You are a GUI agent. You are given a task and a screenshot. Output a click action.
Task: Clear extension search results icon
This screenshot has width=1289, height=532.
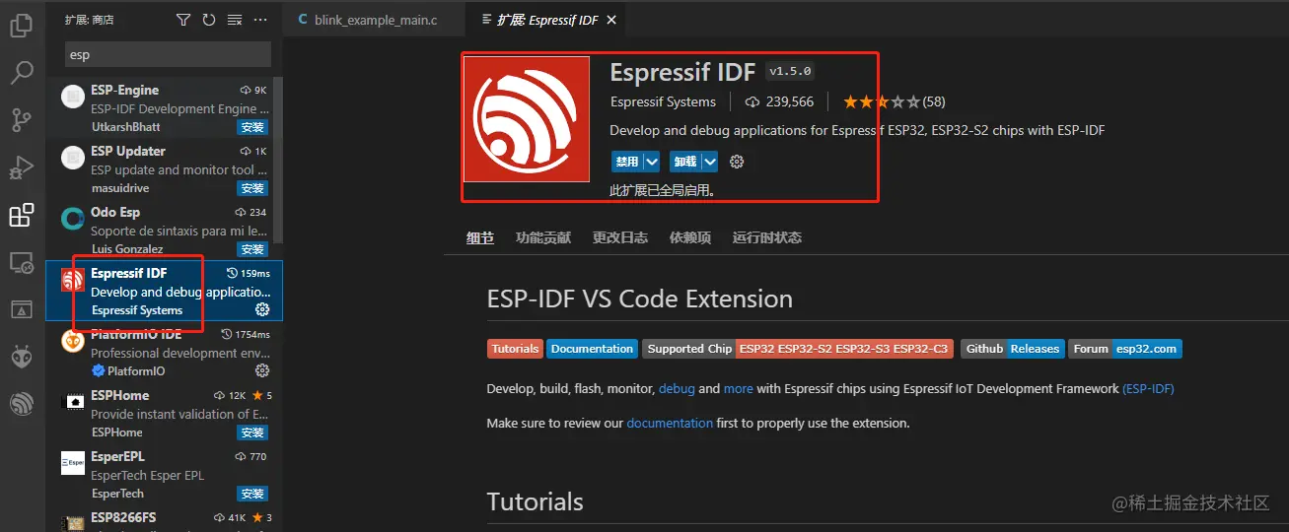(235, 20)
